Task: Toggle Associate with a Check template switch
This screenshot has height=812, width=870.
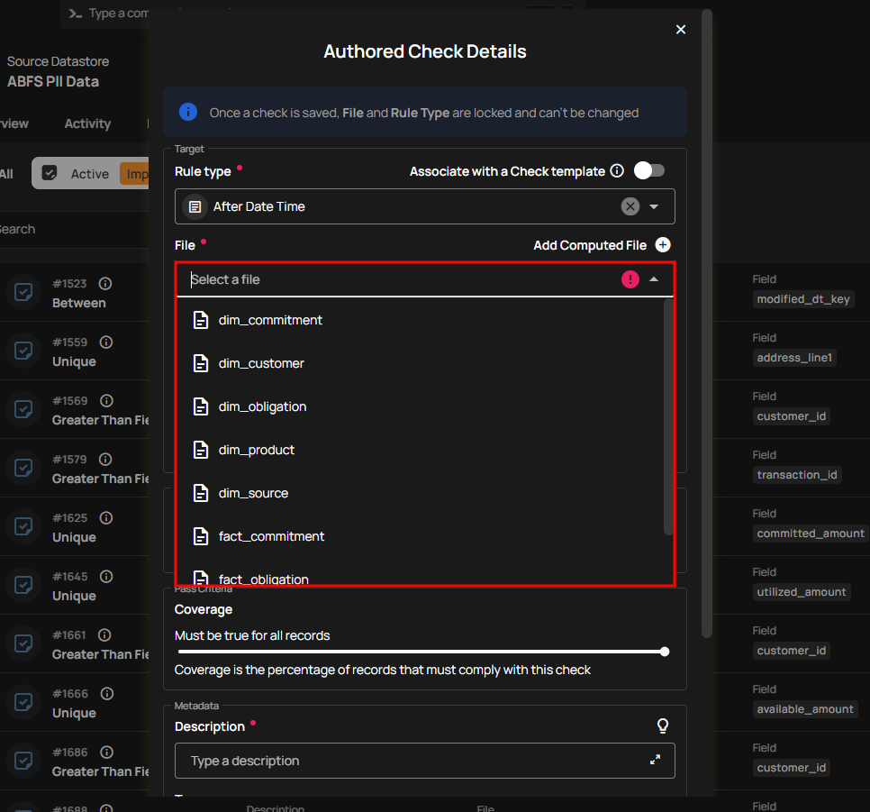Action: pos(649,170)
